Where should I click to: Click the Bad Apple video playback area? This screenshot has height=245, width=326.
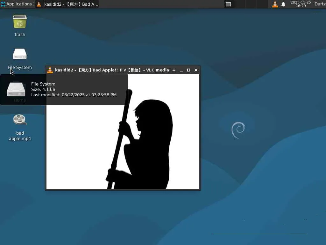tap(123, 132)
